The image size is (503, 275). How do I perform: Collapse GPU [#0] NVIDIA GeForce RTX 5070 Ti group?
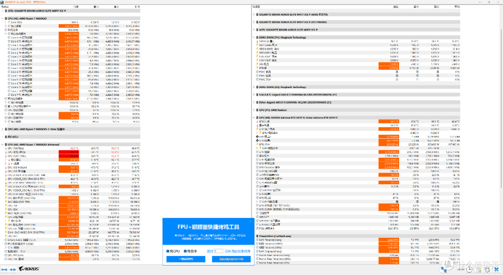(x=254, y=118)
